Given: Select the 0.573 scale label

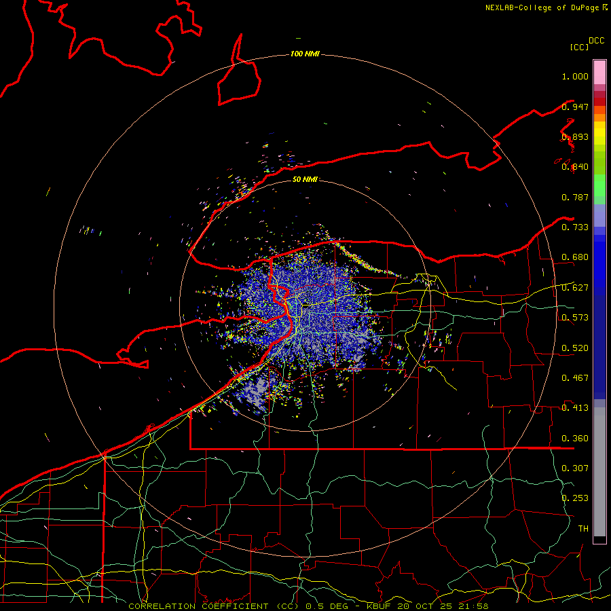Looking at the screenshot, I should pos(575,318).
